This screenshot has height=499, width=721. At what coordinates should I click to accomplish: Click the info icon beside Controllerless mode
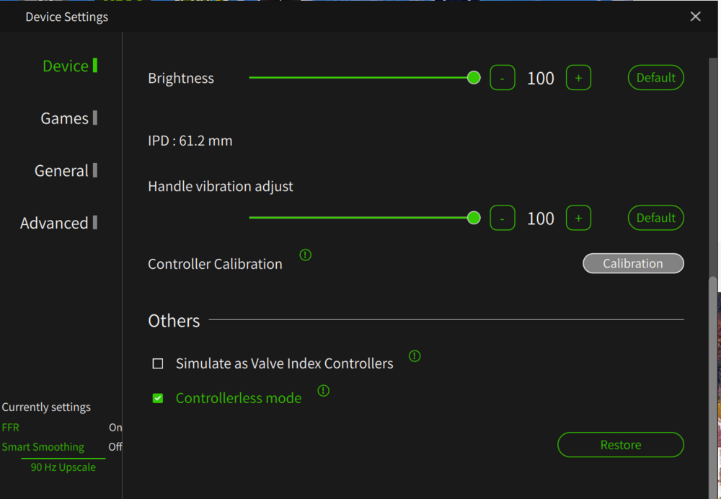(324, 391)
